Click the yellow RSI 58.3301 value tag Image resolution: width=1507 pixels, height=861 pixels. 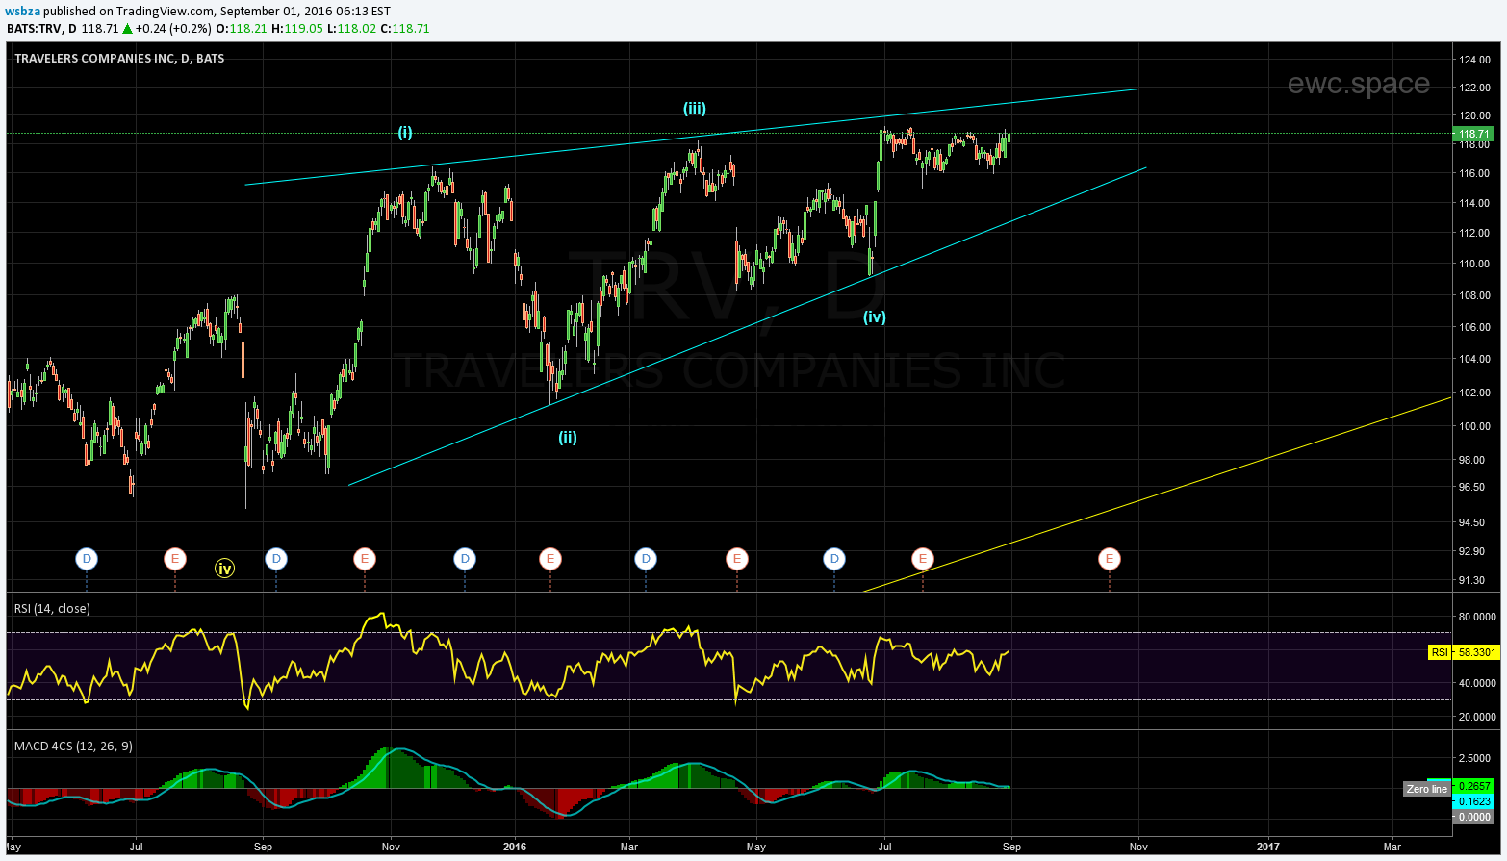coord(1464,652)
